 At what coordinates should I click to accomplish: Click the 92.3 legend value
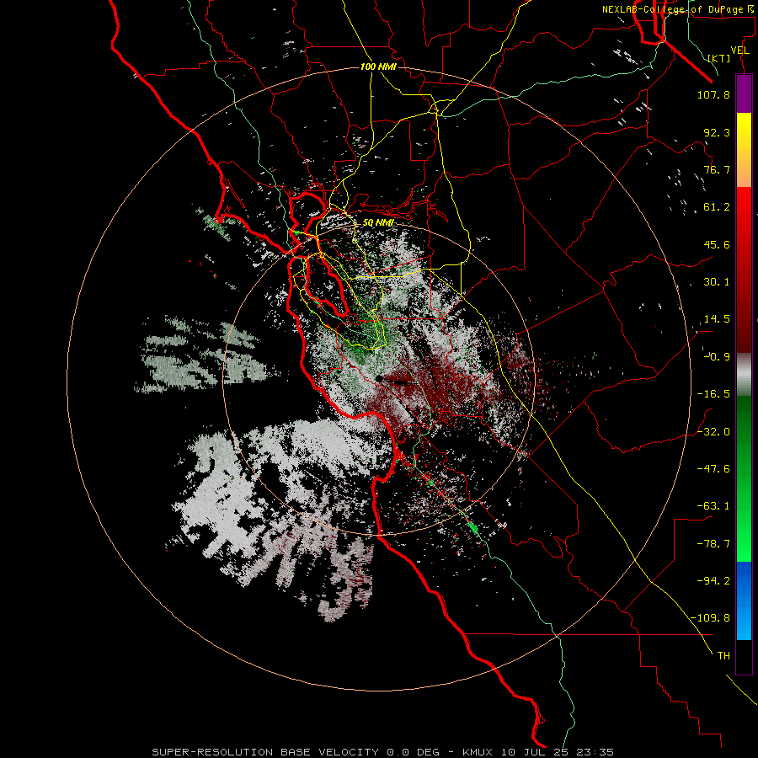click(x=717, y=132)
